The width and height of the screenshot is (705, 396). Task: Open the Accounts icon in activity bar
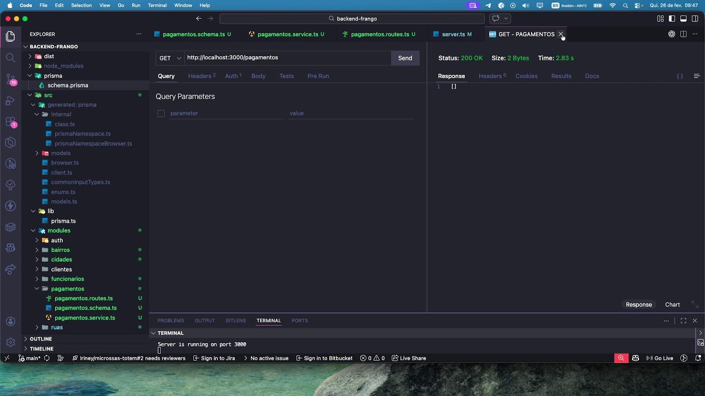click(10, 322)
